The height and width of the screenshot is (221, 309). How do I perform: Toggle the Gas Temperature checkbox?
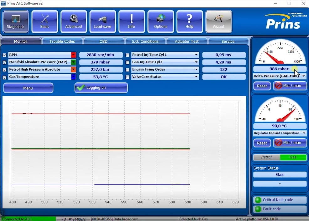[x=4, y=77]
